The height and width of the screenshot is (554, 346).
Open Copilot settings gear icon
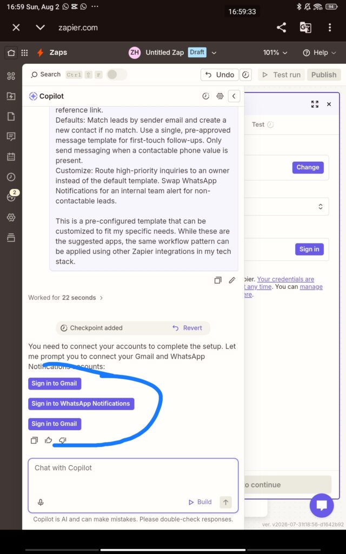(x=220, y=96)
